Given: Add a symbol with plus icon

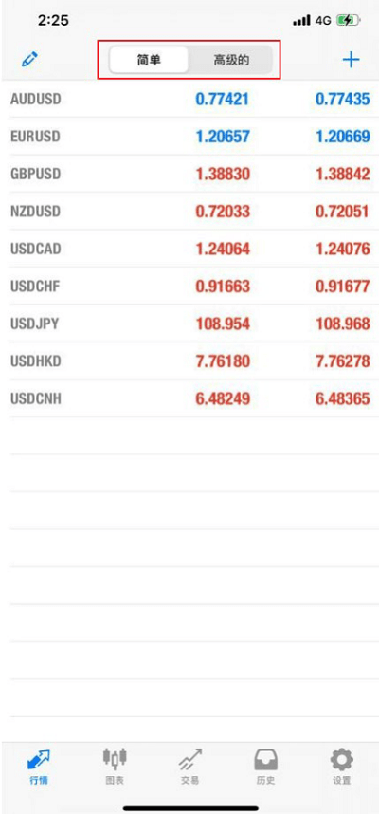Looking at the screenshot, I should click(x=351, y=60).
